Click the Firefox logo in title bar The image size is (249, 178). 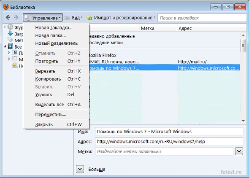point(6,7)
